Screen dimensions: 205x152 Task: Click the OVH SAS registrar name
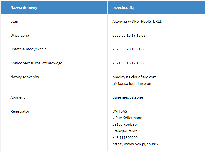(x=120, y=111)
